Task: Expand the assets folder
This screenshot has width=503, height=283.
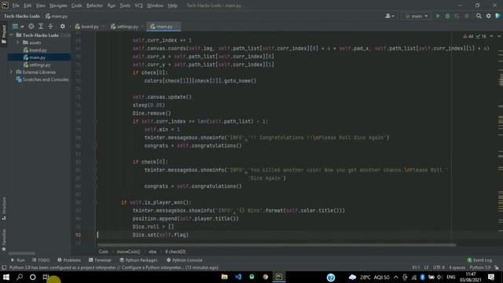Action: coord(18,42)
